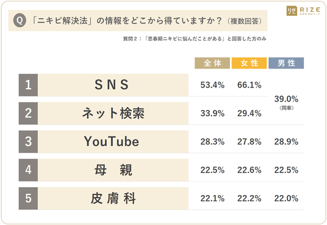The width and height of the screenshot is (327, 225).
Task: Click the circular Q question icon
Action: tap(20, 20)
